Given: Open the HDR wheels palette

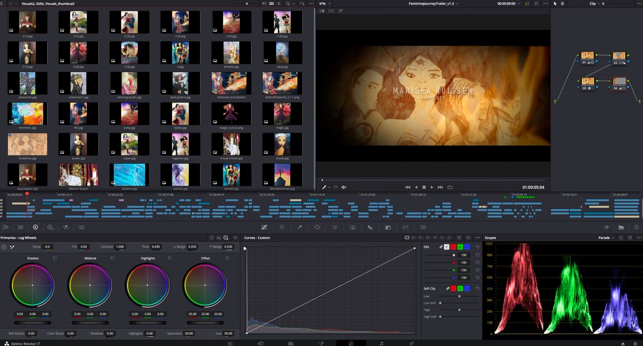Looking at the screenshot, I should (50, 227).
